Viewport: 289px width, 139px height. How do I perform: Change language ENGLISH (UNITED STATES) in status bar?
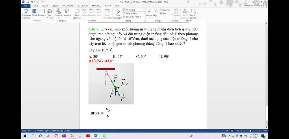pos(60,131)
